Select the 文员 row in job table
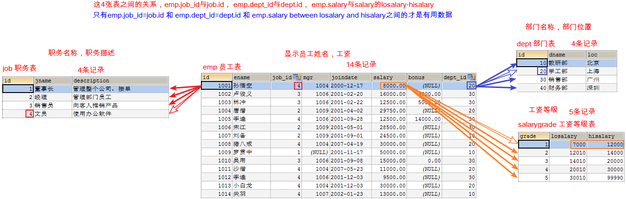Image resolution: width=626 pixels, height=199 pixels. pos(52,114)
